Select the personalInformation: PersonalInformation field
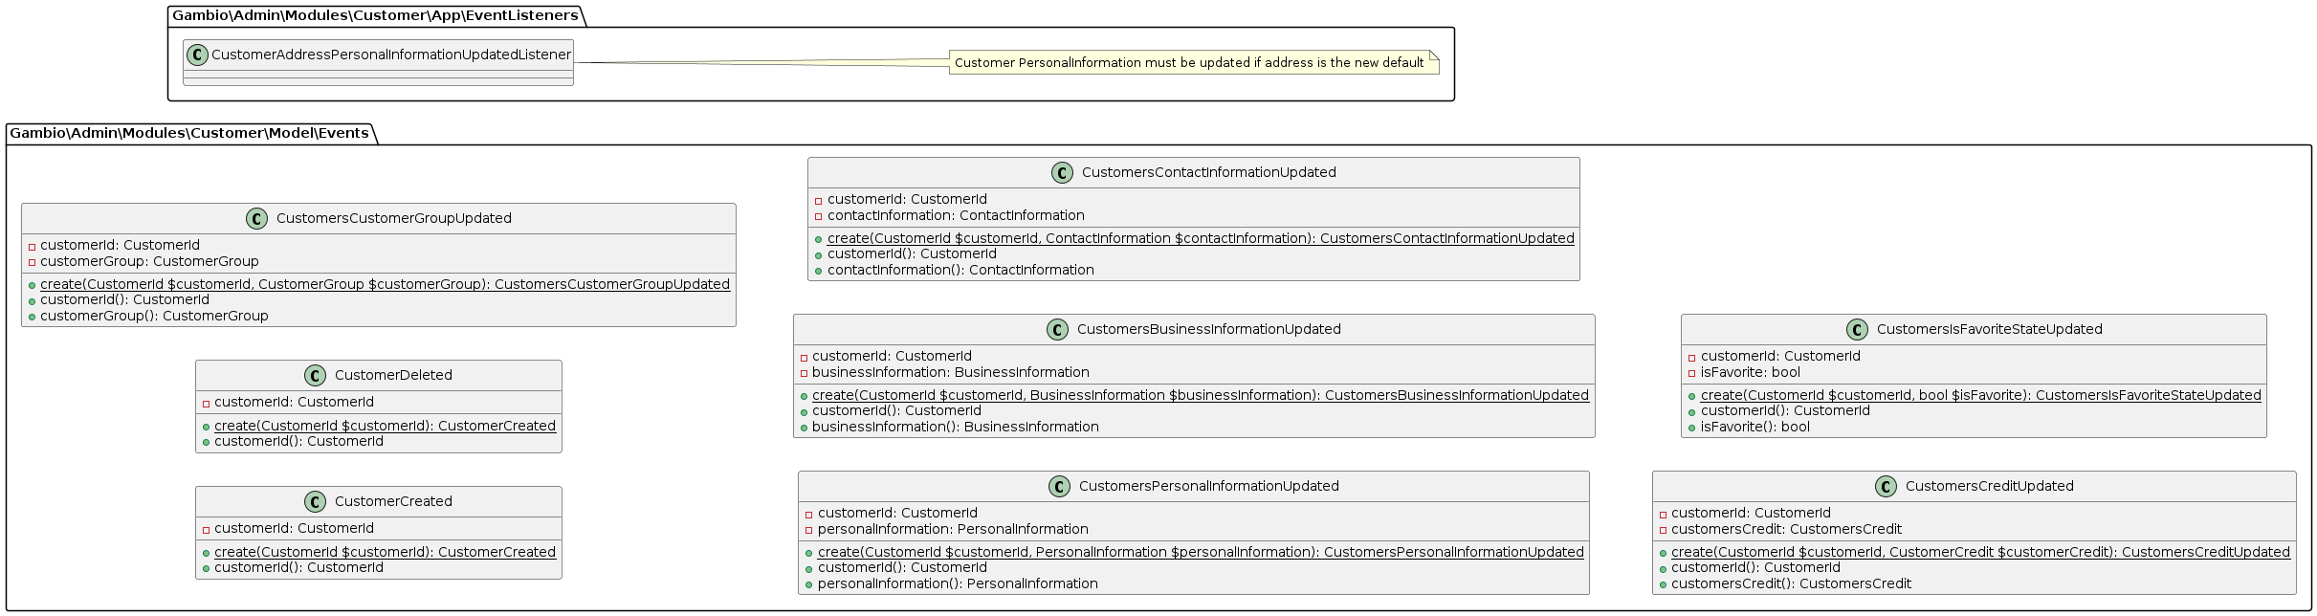Viewport: 2317px width, 616px height. point(953,530)
